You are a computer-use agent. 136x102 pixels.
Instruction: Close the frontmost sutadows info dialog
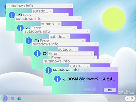(116, 70)
